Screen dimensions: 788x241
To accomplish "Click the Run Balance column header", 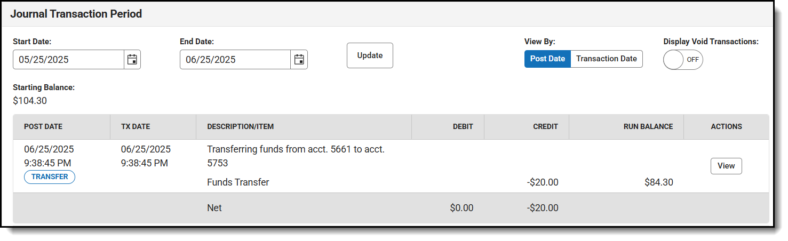I will pyautogui.click(x=648, y=127).
